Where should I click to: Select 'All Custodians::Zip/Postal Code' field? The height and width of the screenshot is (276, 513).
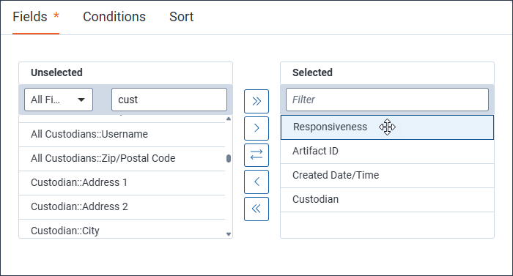click(122, 159)
